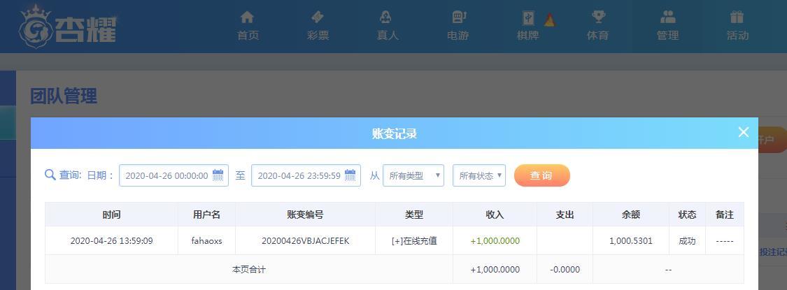The height and width of the screenshot is (290, 787).
Task: Click the 备注 column header
Action: click(x=725, y=215)
